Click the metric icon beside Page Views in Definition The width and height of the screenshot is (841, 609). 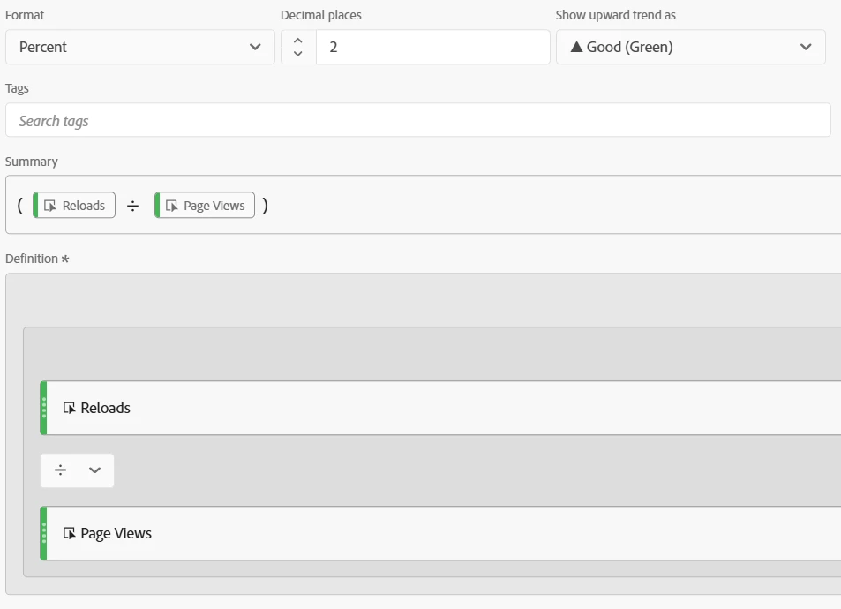click(x=69, y=533)
